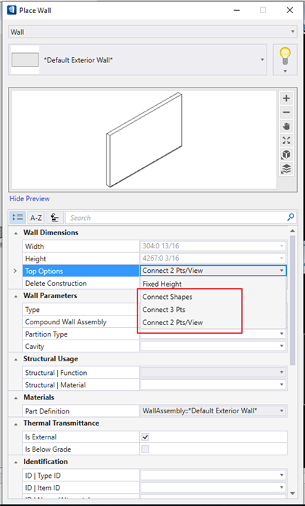Screen dimensions: 305x506
Task: Click the yellow light bulb icon
Action: coord(285,56)
